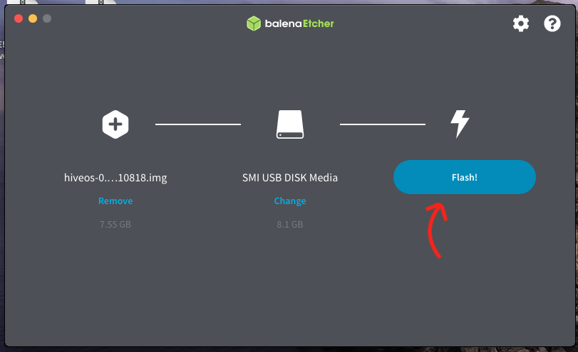Viewport: 578px width, 352px height.
Task: Remove the selected hiveos image
Action: point(115,201)
